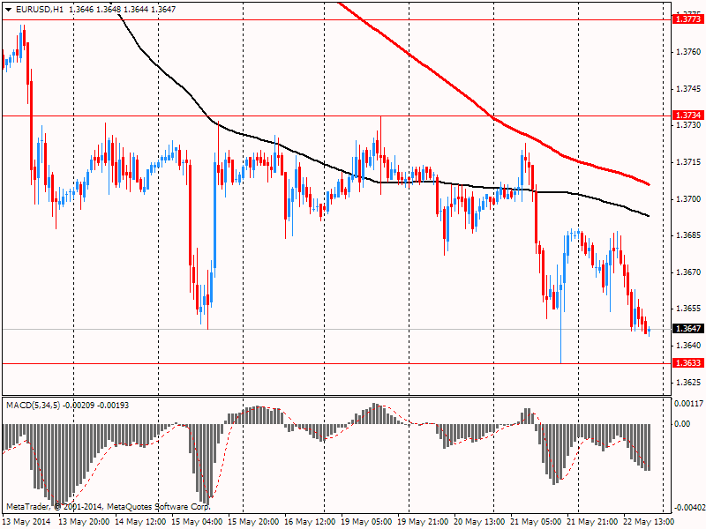
Task: Select the red 1.3633 price level label
Action: click(688, 363)
